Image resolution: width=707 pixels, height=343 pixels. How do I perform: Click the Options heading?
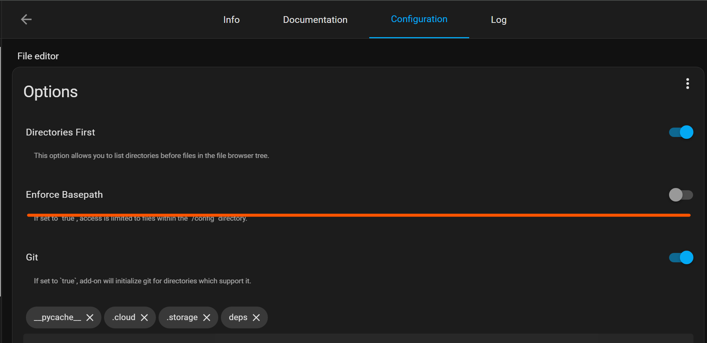[51, 92]
